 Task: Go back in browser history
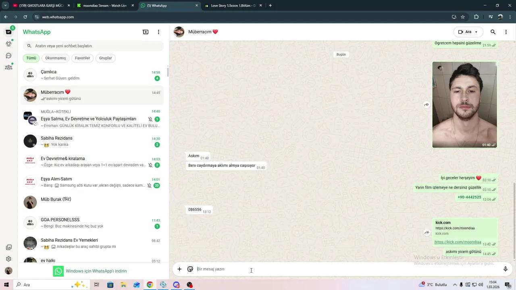(6, 17)
